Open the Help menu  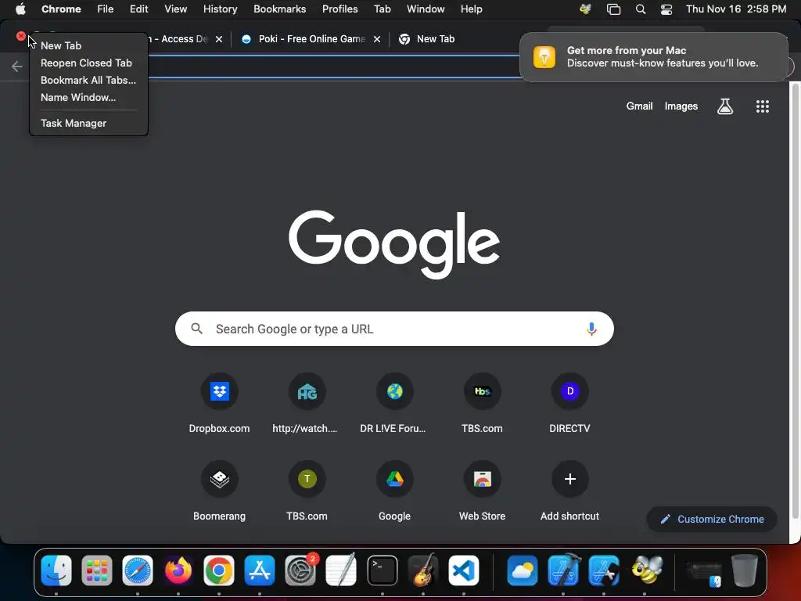[x=471, y=9]
